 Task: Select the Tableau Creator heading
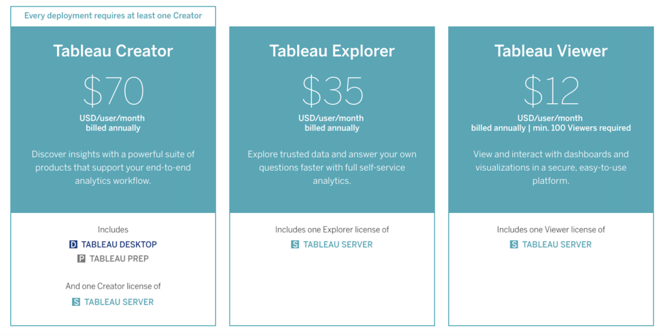coord(113,51)
